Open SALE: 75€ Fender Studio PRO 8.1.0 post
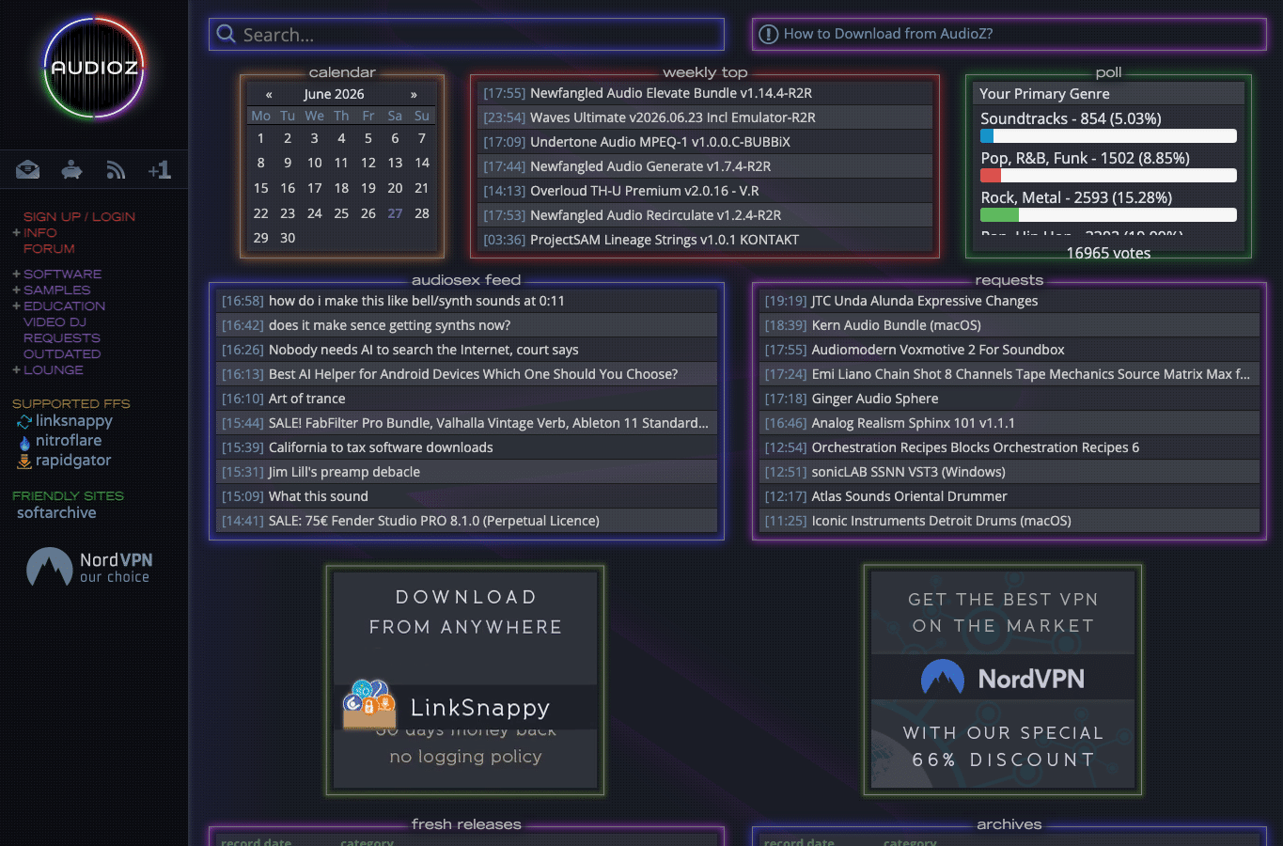The width and height of the screenshot is (1283, 846). pyautogui.click(x=434, y=521)
